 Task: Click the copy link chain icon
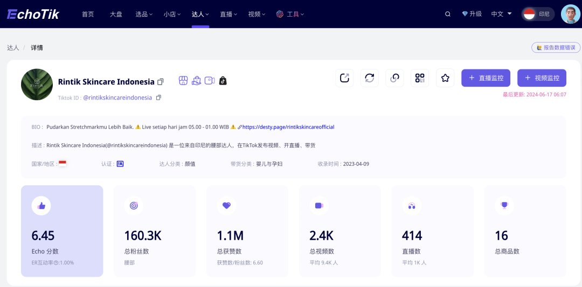[394, 78]
